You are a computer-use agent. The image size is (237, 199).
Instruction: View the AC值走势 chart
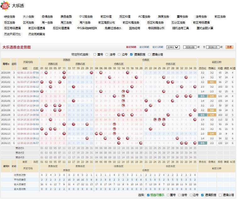(x=144, y=17)
